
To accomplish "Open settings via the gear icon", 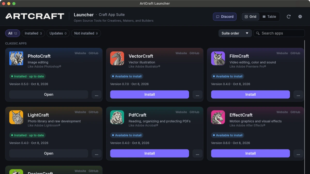I will [300, 16].
